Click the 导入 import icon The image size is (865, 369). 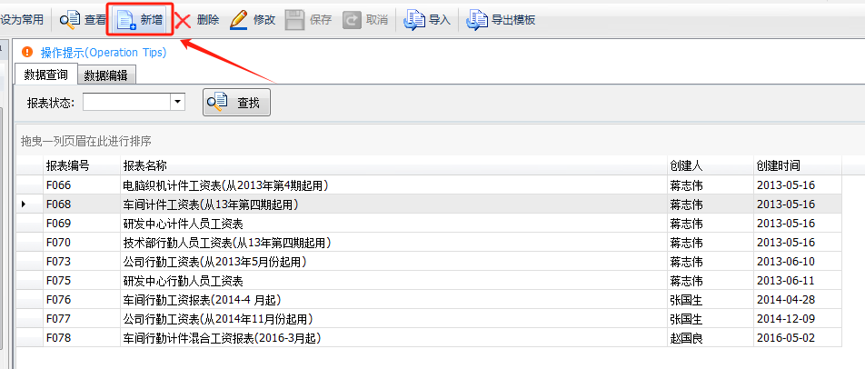pos(413,20)
